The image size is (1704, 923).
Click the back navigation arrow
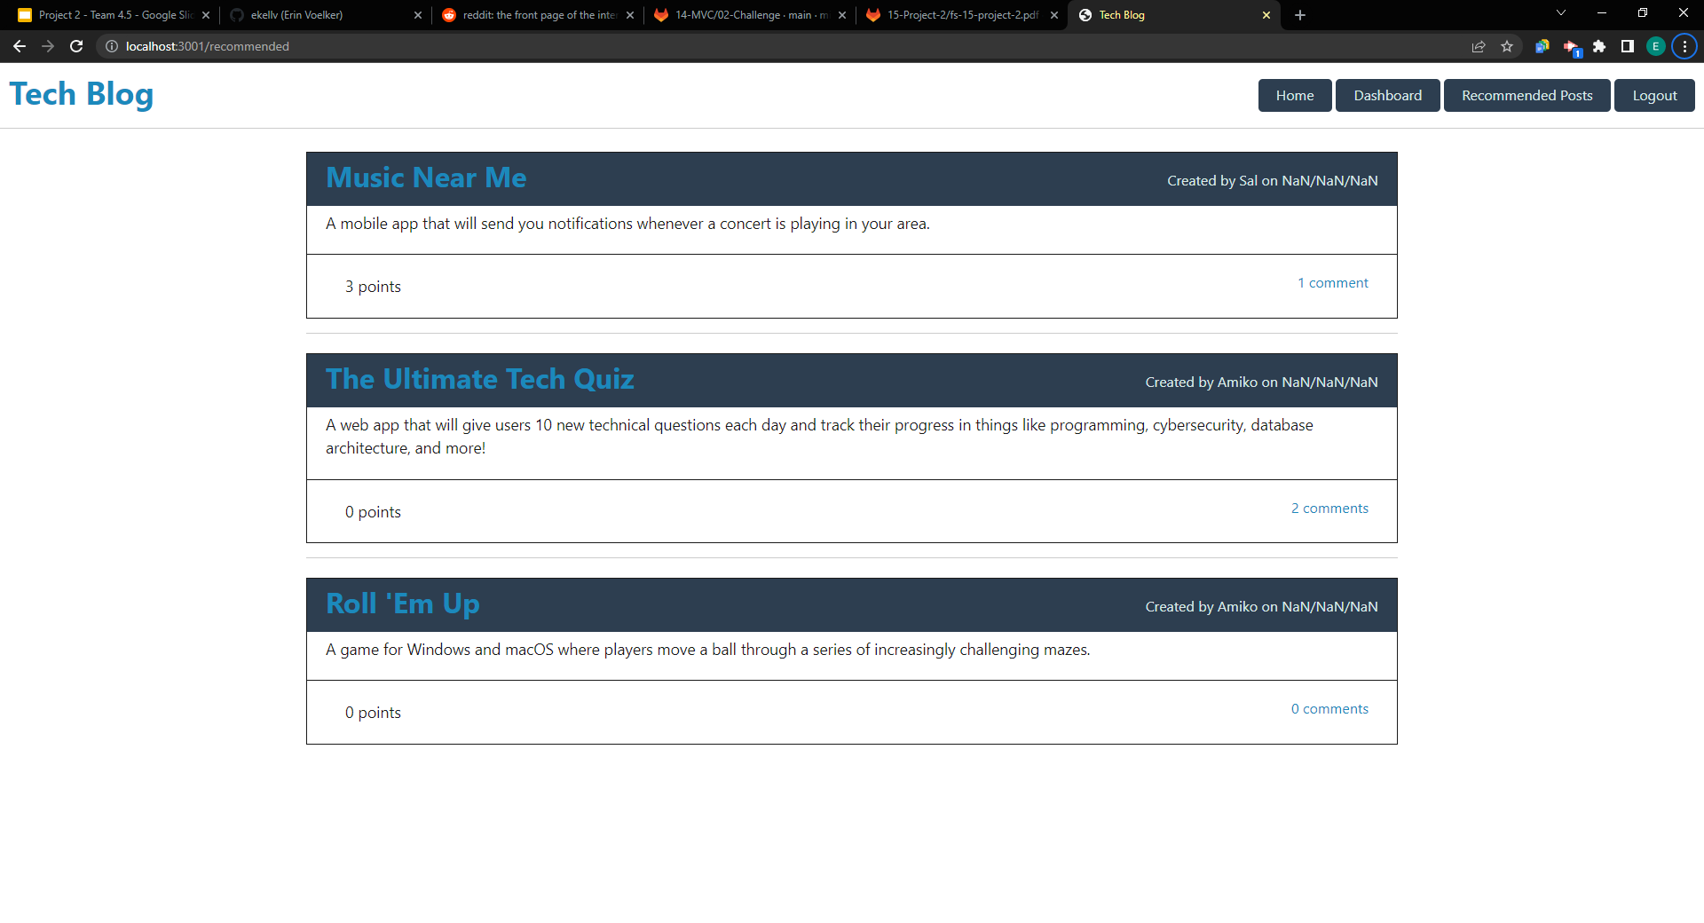pos(20,46)
